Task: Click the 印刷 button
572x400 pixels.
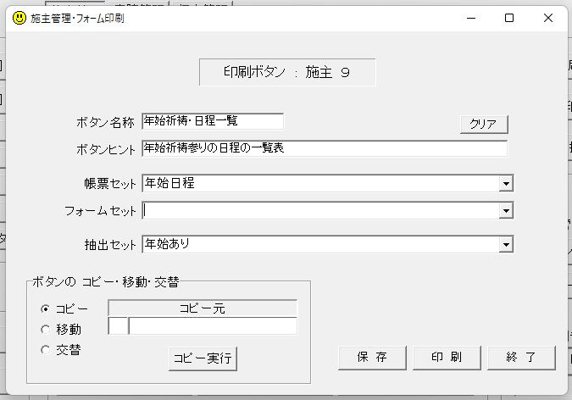Action: tap(447, 357)
